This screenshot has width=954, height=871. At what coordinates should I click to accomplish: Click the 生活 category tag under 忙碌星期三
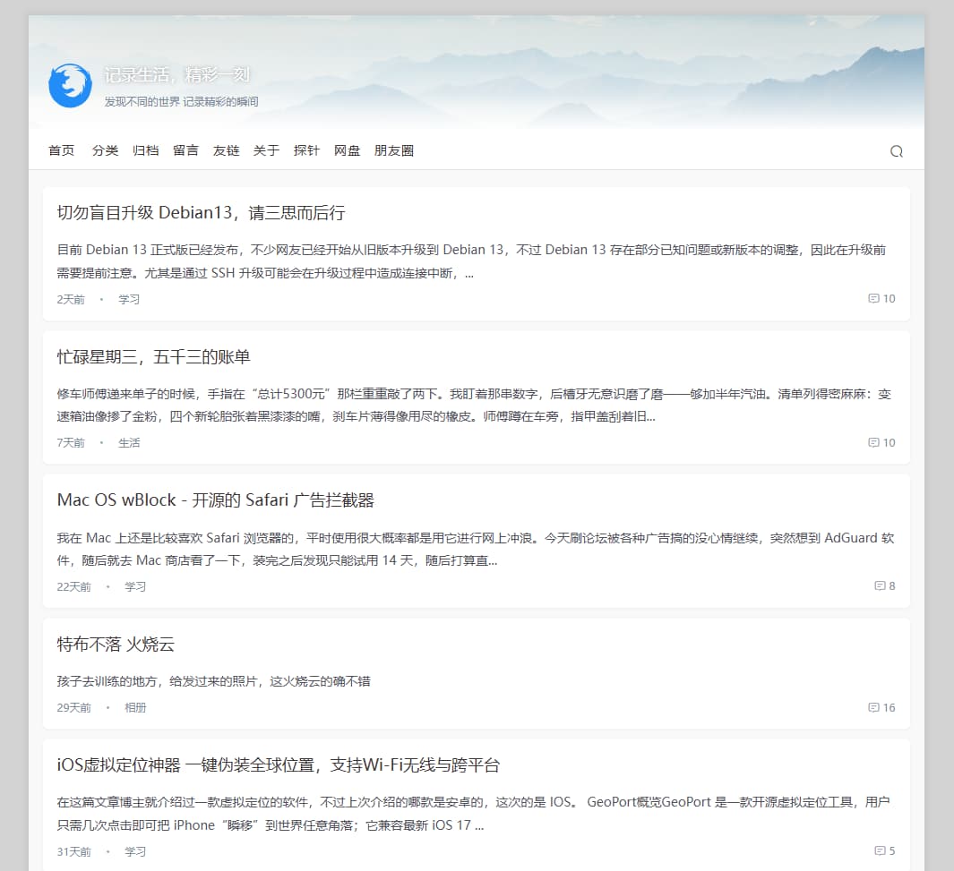pos(129,442)
